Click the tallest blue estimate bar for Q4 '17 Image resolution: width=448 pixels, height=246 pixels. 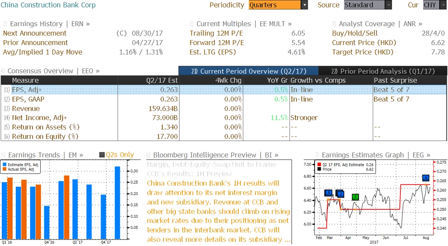[x=117, y=203]
